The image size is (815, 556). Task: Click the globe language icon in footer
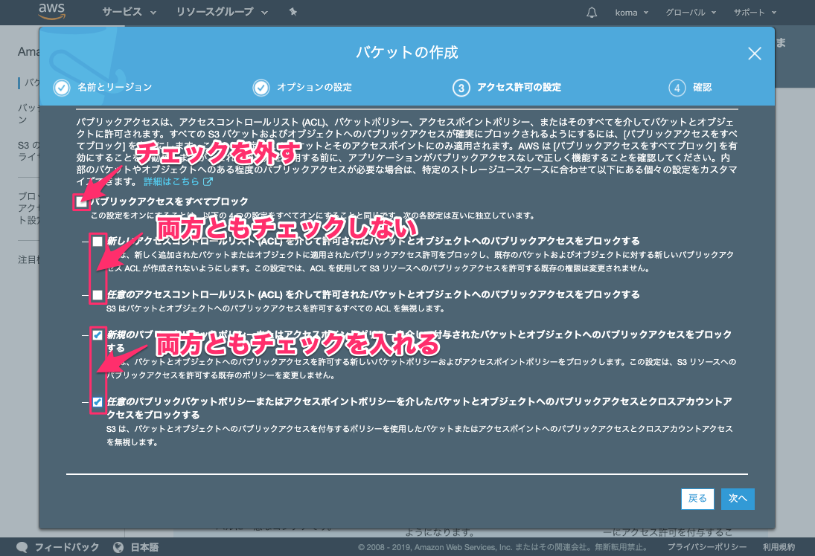coord(118,547)
